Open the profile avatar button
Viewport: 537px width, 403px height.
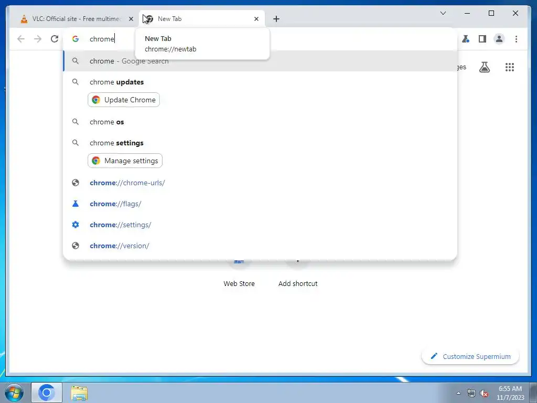click(x=499, y=39)
